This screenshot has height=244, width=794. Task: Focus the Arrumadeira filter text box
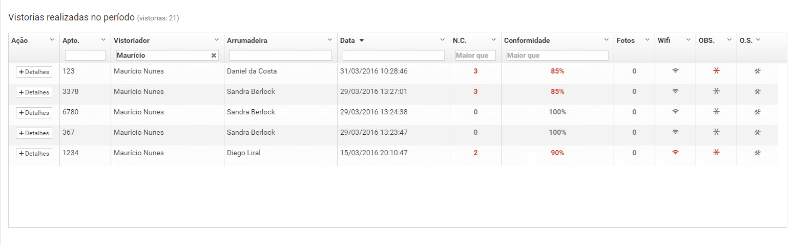click(x=280, y=55)
